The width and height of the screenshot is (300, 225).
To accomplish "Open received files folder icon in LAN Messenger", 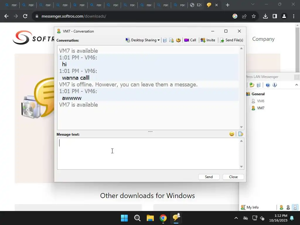I will 252,85.
